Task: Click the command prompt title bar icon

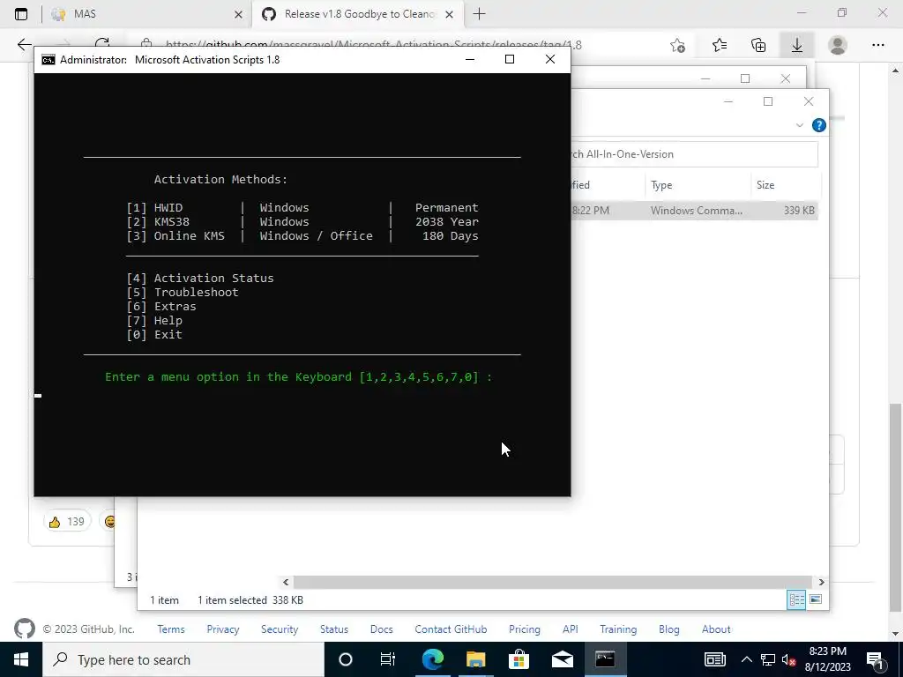Action: point(49,60)
